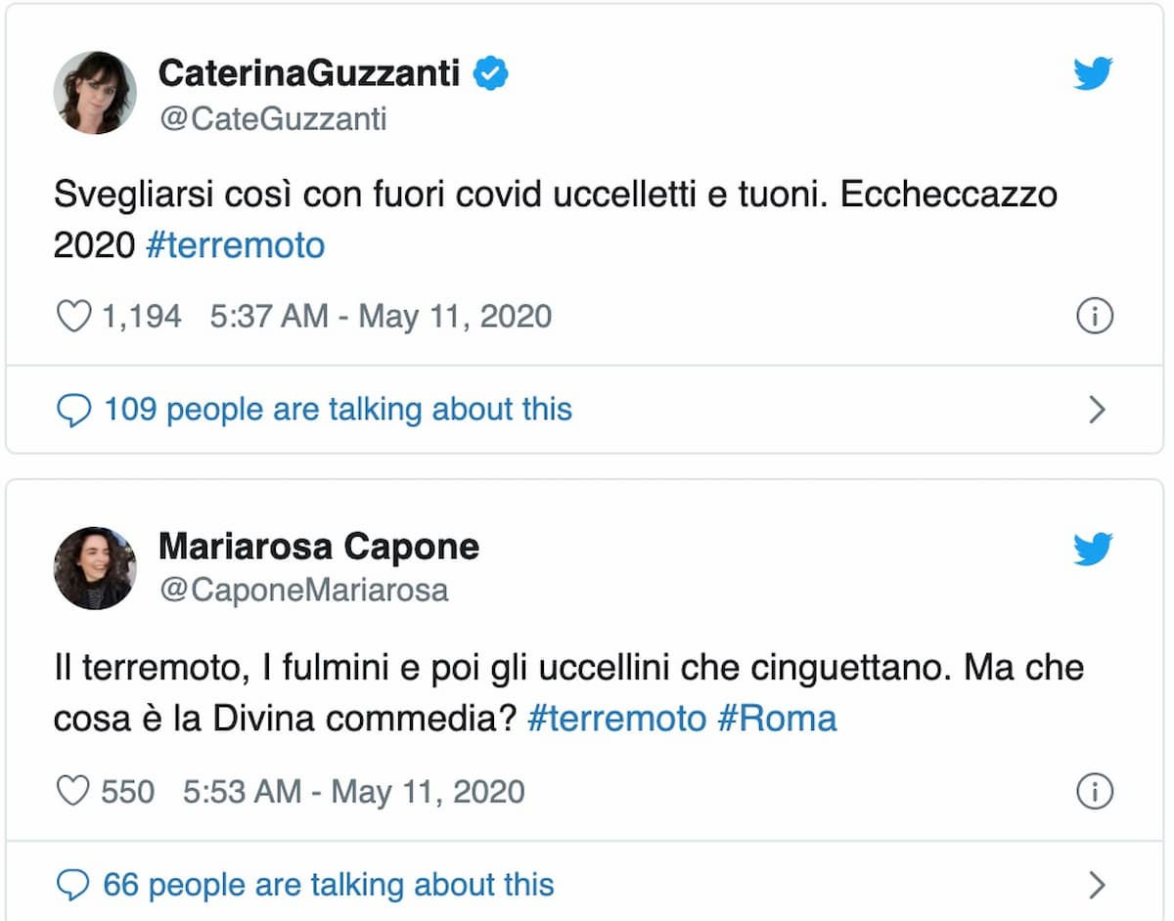Click the reply bubble icon on the second tweet
Image resolution: width=1174 pixels, height=921 pixels.
point(72,884)
